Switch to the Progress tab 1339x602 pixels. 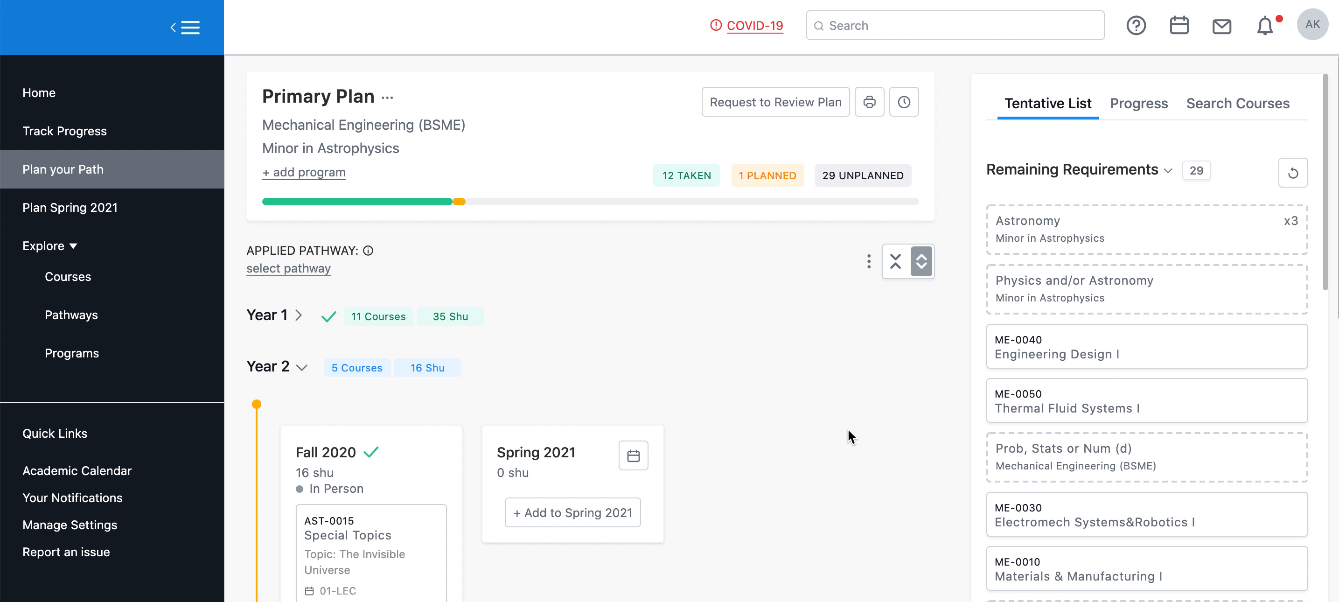tap(1138, 104)
